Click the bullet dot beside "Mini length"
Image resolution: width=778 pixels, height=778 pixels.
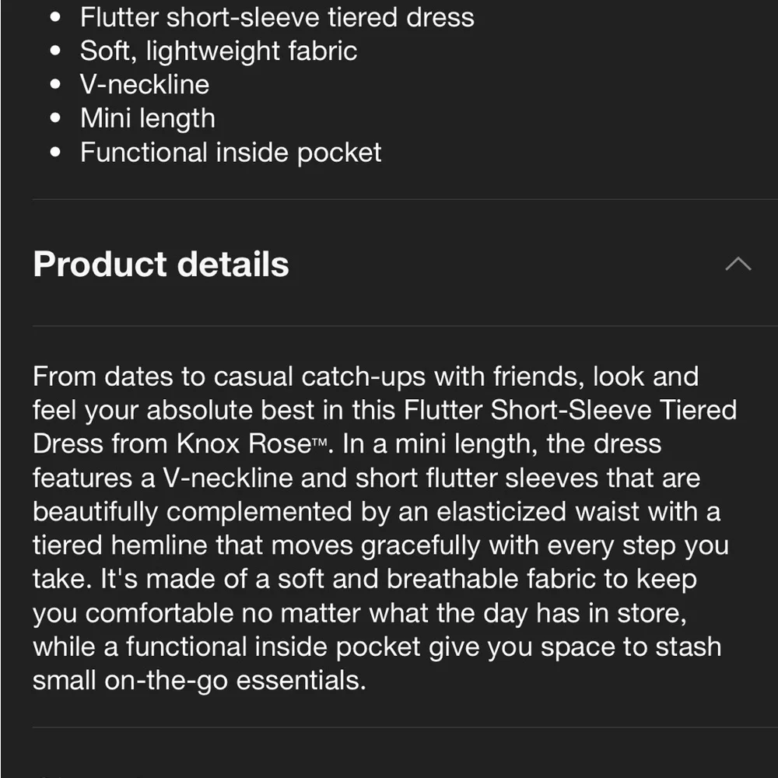click(x=54, y=119)
